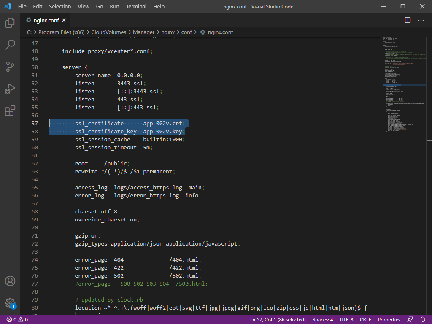The height and width of the screenshot is (324, 432).
Task: Open the Selection menu
Action: pos(60,7)
